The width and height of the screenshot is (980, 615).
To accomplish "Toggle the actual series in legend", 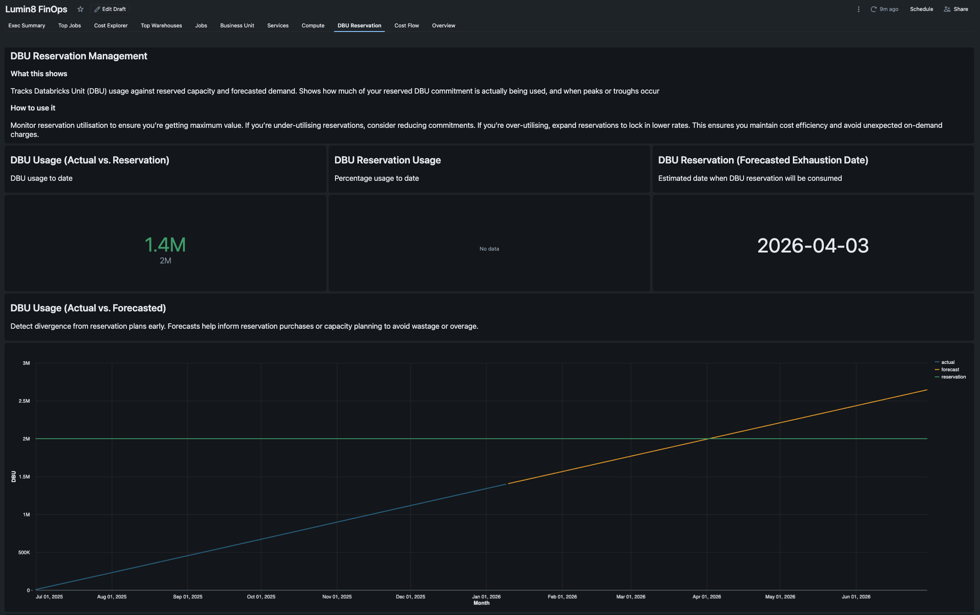I will (948, 363).
